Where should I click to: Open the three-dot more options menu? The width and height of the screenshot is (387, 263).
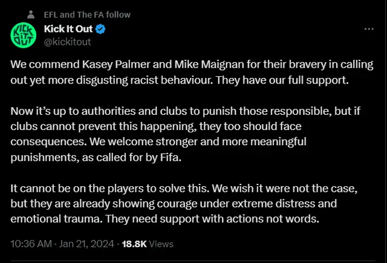tap(369, 29)
